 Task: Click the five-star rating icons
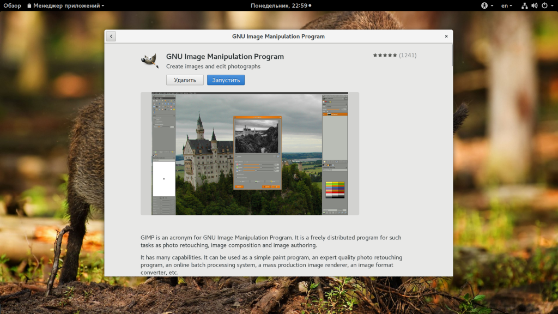pyautogui.click(x=385, y=55)
